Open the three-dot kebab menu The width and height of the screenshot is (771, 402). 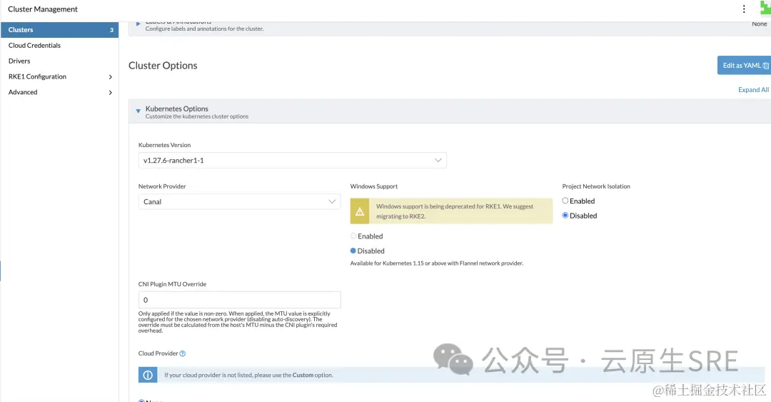[x=743, y=9]
